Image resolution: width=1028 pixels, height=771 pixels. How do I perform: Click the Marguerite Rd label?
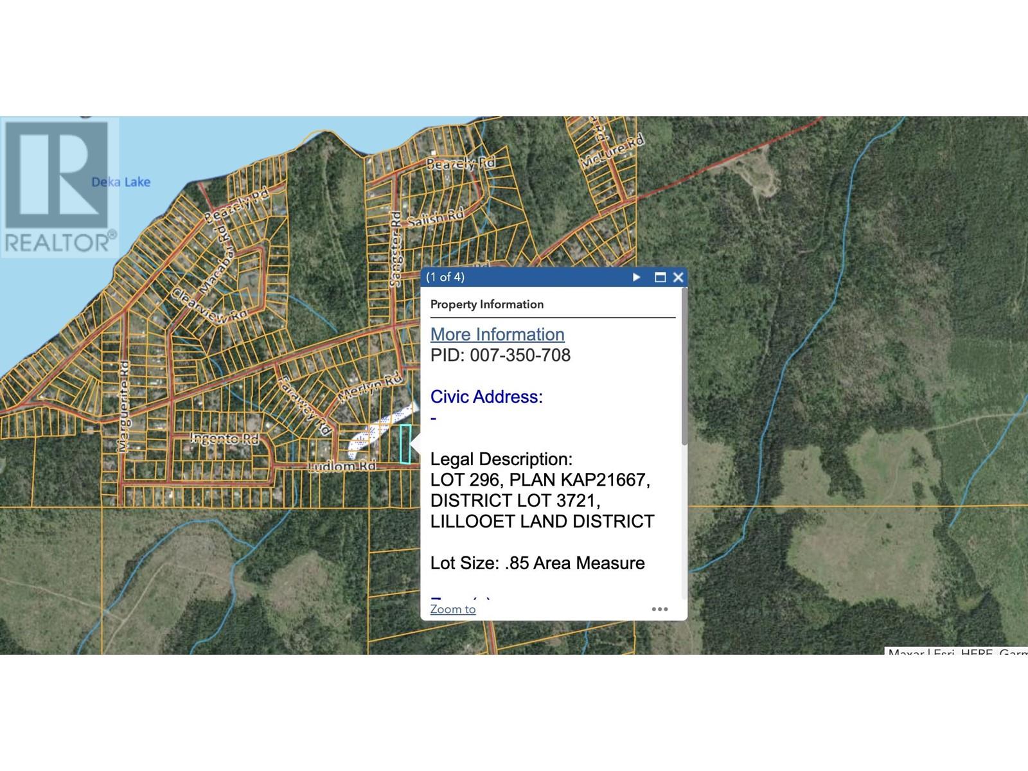[125, 406]
